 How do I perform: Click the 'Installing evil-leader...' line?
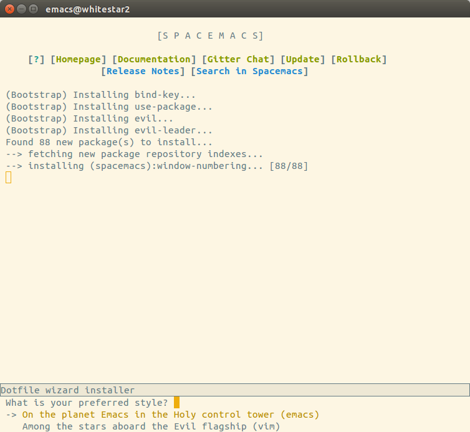pyautogui.click(x=109, y=130)
